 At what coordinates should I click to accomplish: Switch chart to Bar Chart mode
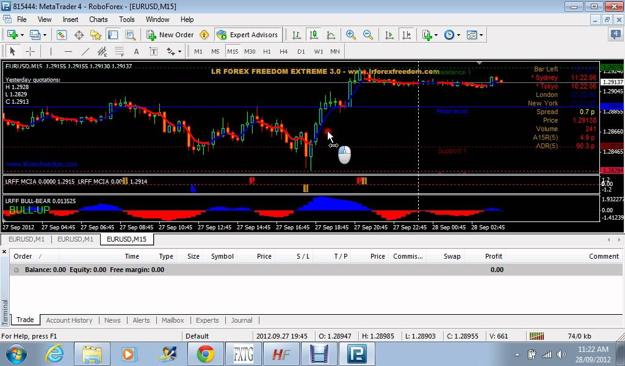(297, 35)
